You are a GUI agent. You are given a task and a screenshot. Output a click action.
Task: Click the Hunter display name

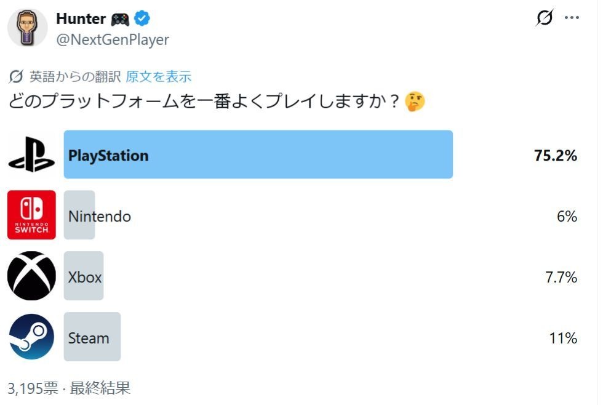(81, 19)
